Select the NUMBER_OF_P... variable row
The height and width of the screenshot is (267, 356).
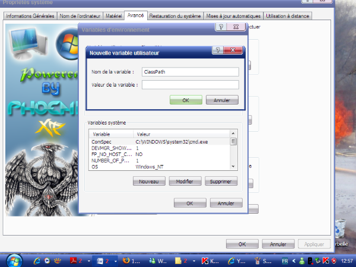click(160, 161)
